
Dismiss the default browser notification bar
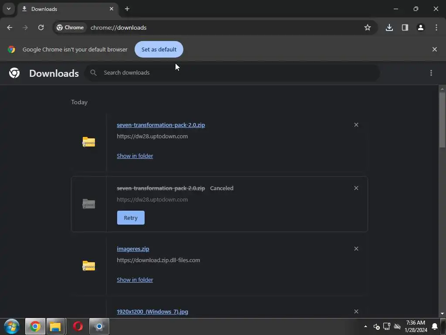point(434,49)
